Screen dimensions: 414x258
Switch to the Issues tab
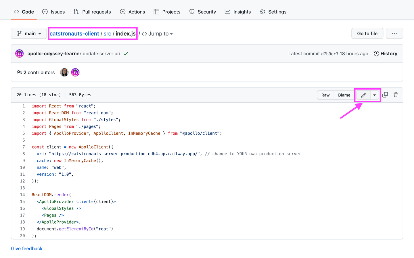click(x=53, y=12)
